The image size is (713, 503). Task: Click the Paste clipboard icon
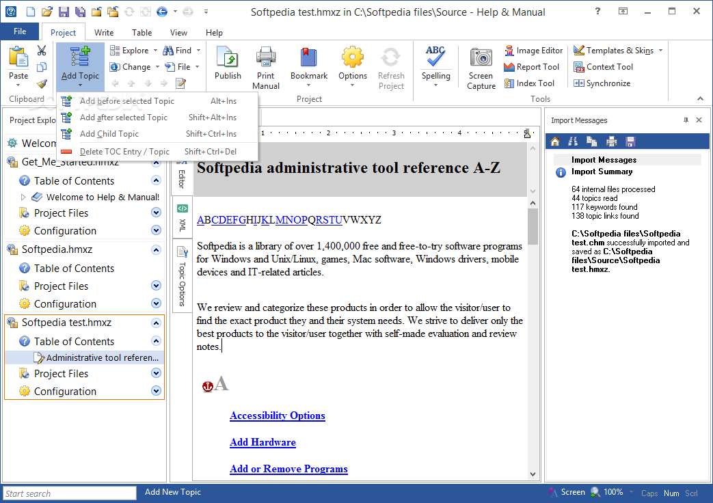coord(18,57)
